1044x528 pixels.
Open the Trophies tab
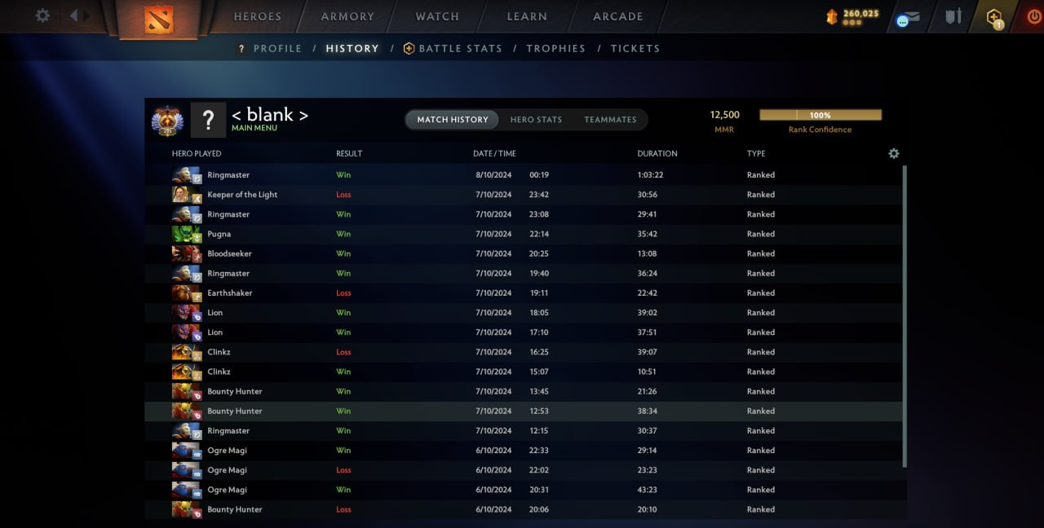point(555,48)
